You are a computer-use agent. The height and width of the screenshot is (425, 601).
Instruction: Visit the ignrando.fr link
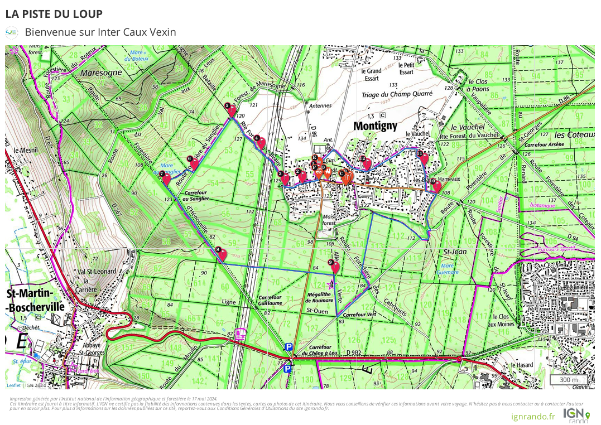(x=533, y=416)
